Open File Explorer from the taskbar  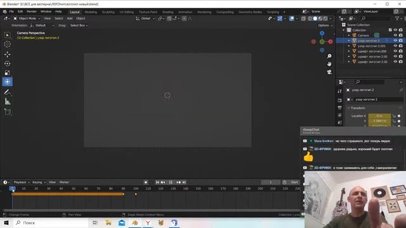click(x=108, y=222)
